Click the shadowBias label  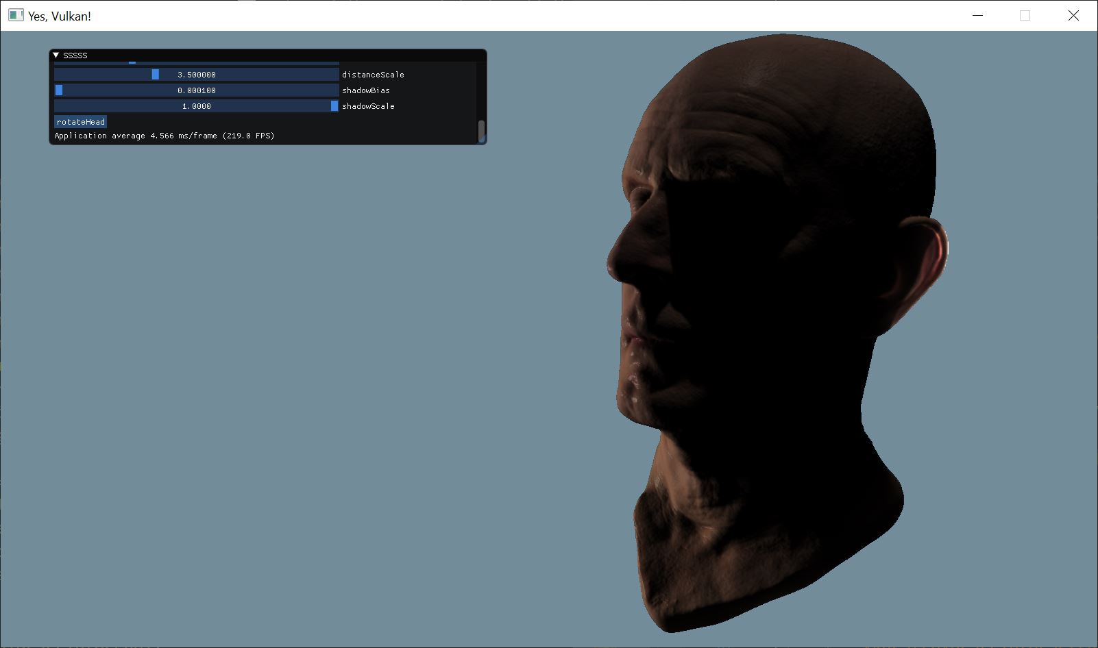pos(366,90)
